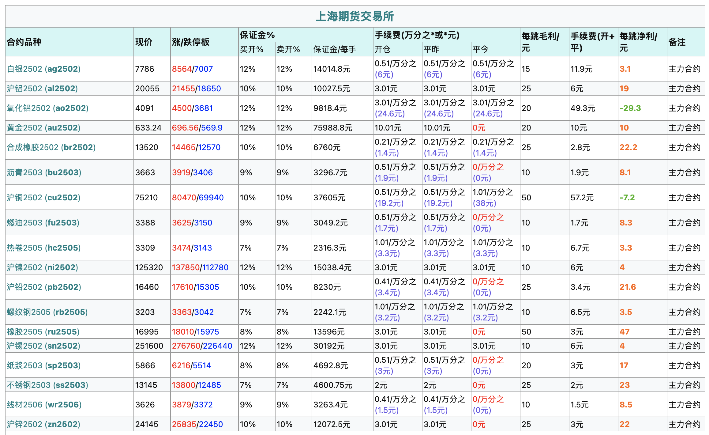Click net profit 22.2 in 合成橡胶 row
This screenshot has height=435, width=709.
(x=628, y=147)
